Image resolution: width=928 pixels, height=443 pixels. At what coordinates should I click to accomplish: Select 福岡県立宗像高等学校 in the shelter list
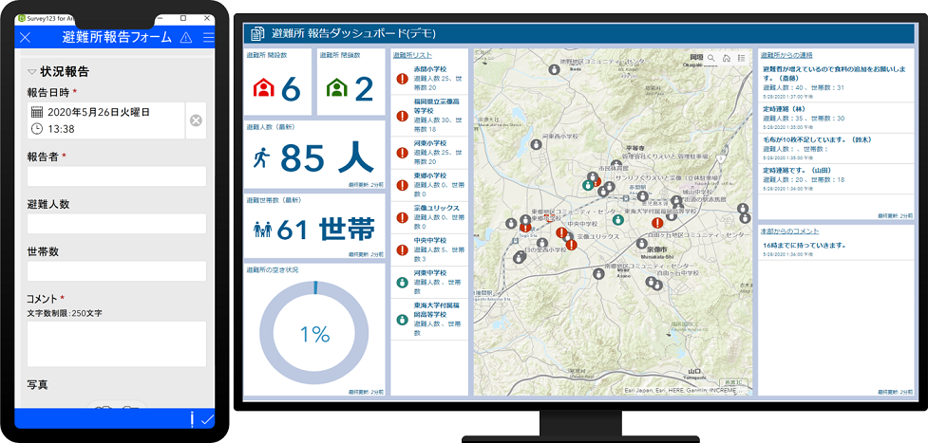point(429,116)
